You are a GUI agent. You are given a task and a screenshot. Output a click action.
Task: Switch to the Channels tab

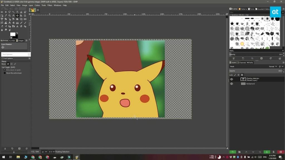242,62
